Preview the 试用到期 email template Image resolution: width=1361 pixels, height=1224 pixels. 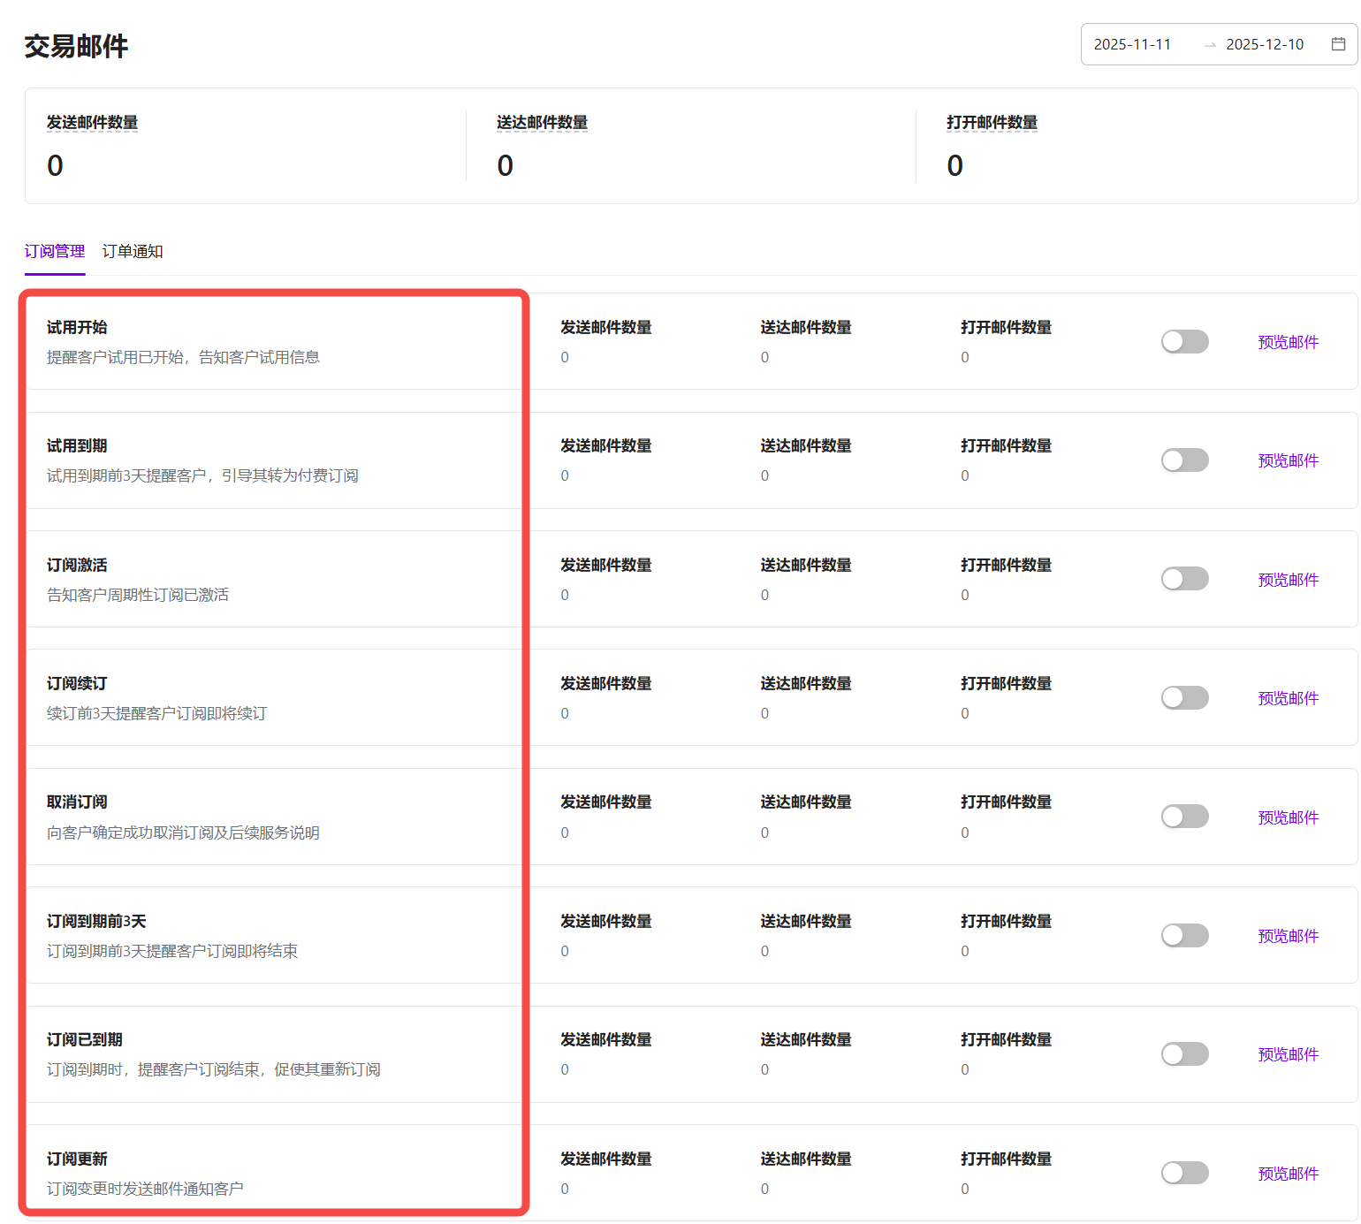click(1288, 461)
